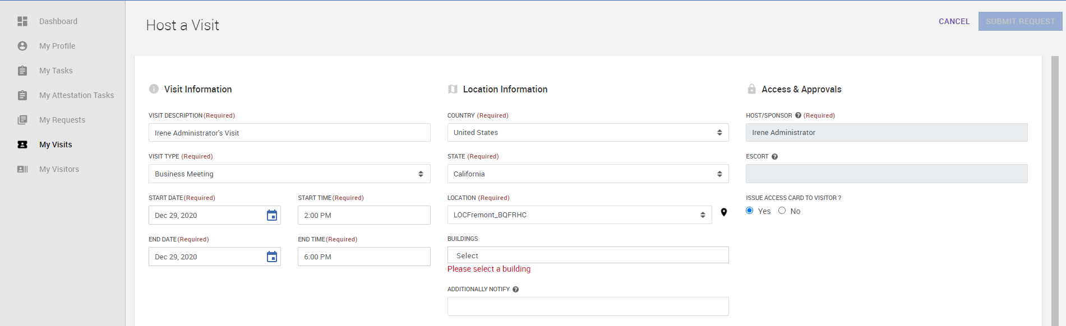
Task: Open My Tasks menu item
Action: [56, 71]
